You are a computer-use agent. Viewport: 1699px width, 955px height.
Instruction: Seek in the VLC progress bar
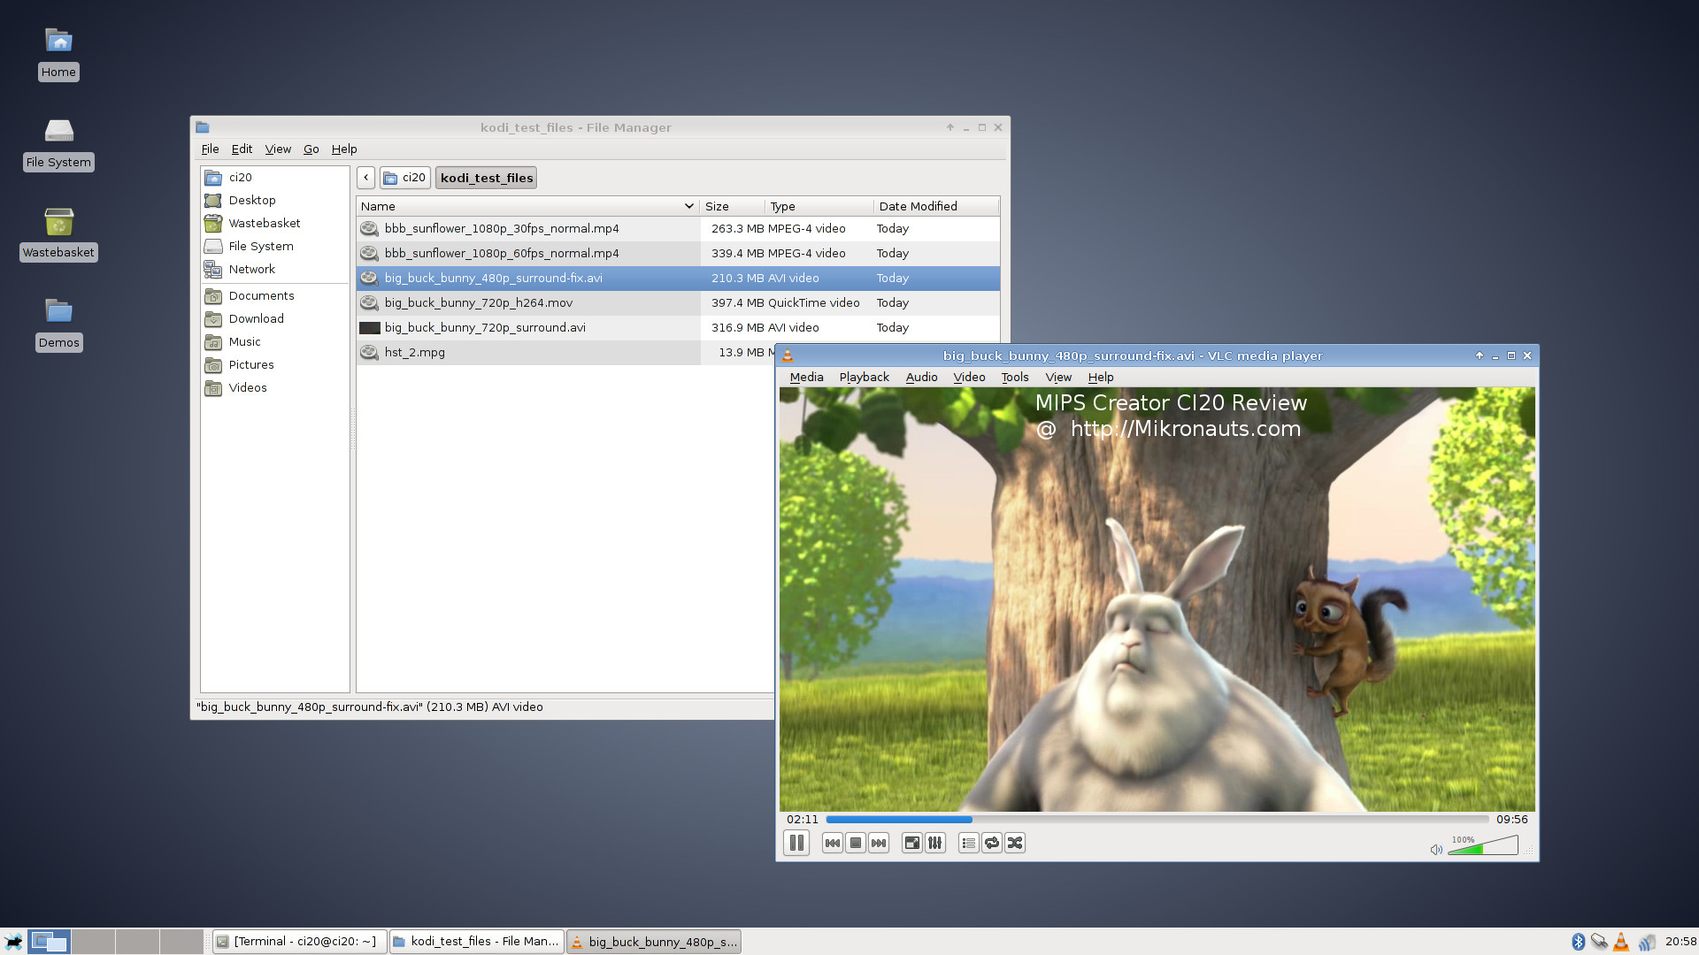click(x=1157, y=820)
